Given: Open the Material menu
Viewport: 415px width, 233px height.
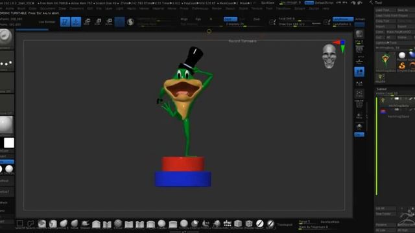Looking at the screenshot, I should point(158,8).
